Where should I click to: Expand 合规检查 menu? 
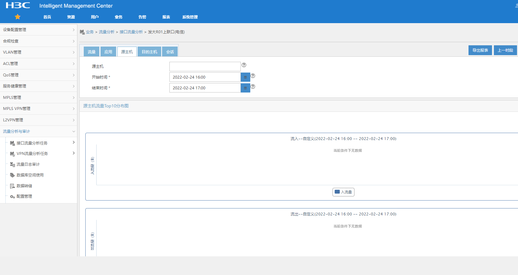click(x=38, y=41)
